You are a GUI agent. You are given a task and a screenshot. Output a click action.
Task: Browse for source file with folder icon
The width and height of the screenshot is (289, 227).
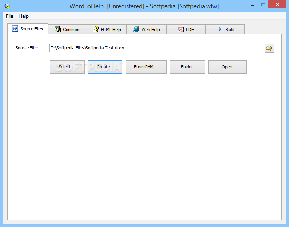[269, 48]
